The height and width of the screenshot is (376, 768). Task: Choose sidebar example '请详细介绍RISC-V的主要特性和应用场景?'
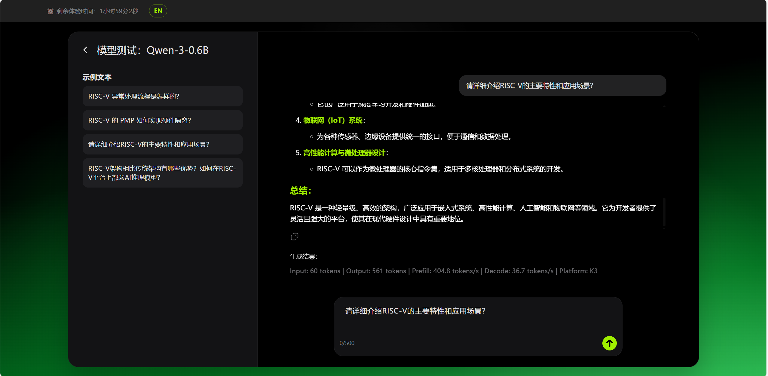(x=163, y=144)
